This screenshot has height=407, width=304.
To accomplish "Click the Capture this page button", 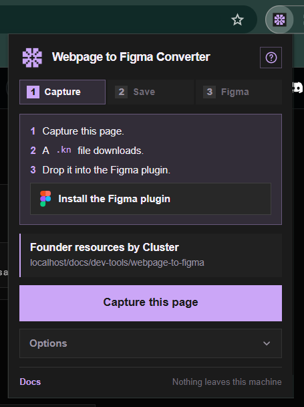I will (x=150, y=303).
